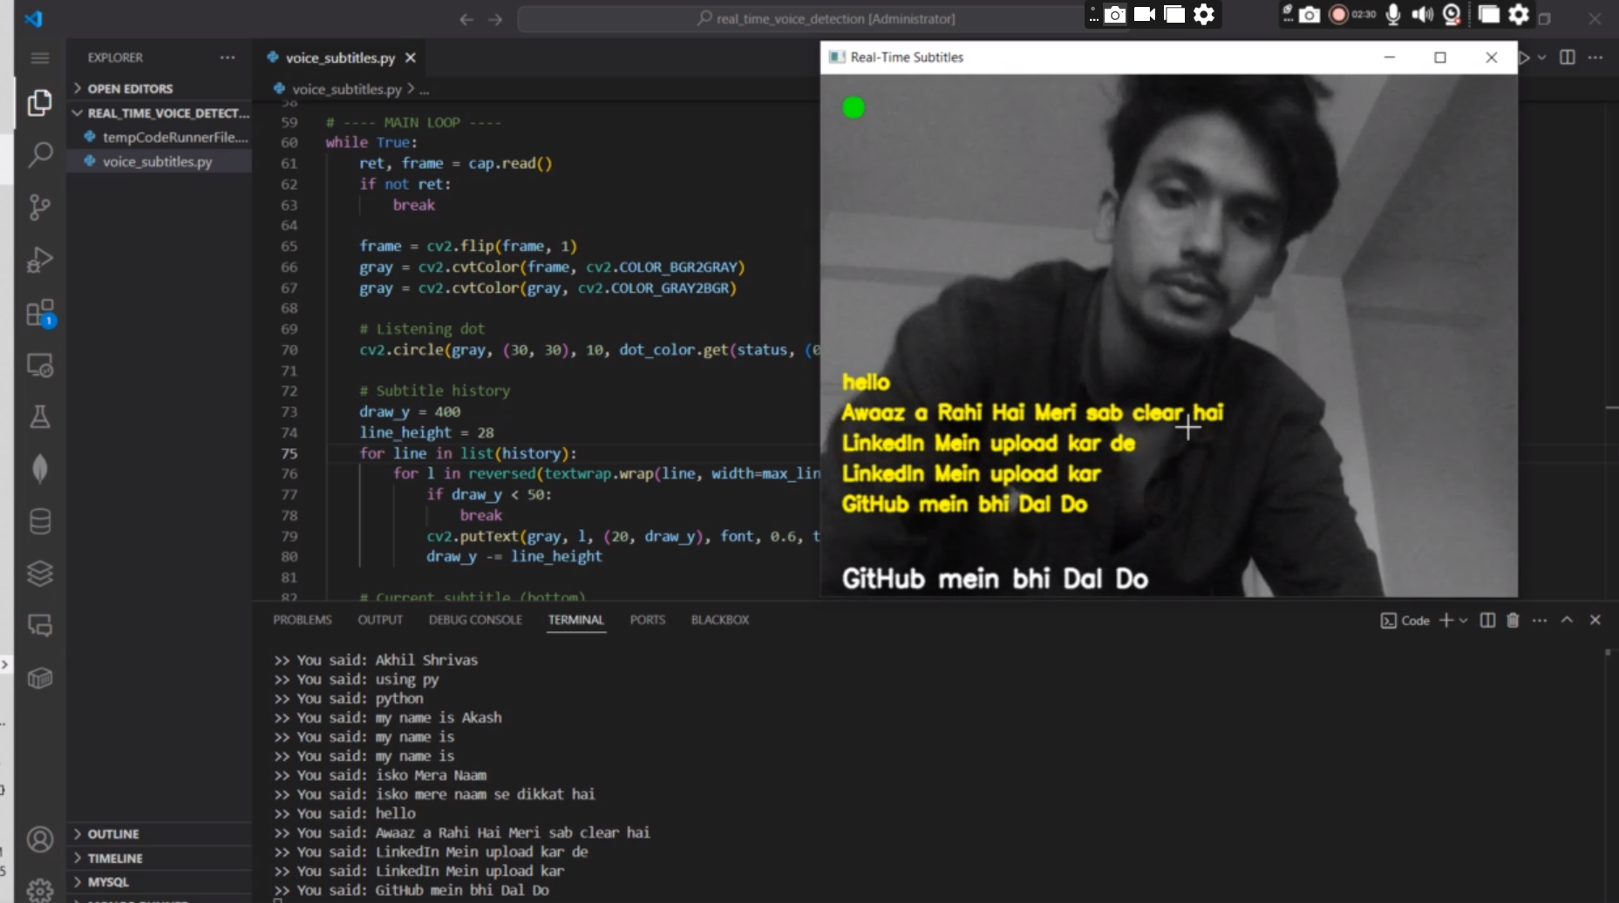
Task: Minimize the Real-Time Subtitles window
Action: (1390, 58)
